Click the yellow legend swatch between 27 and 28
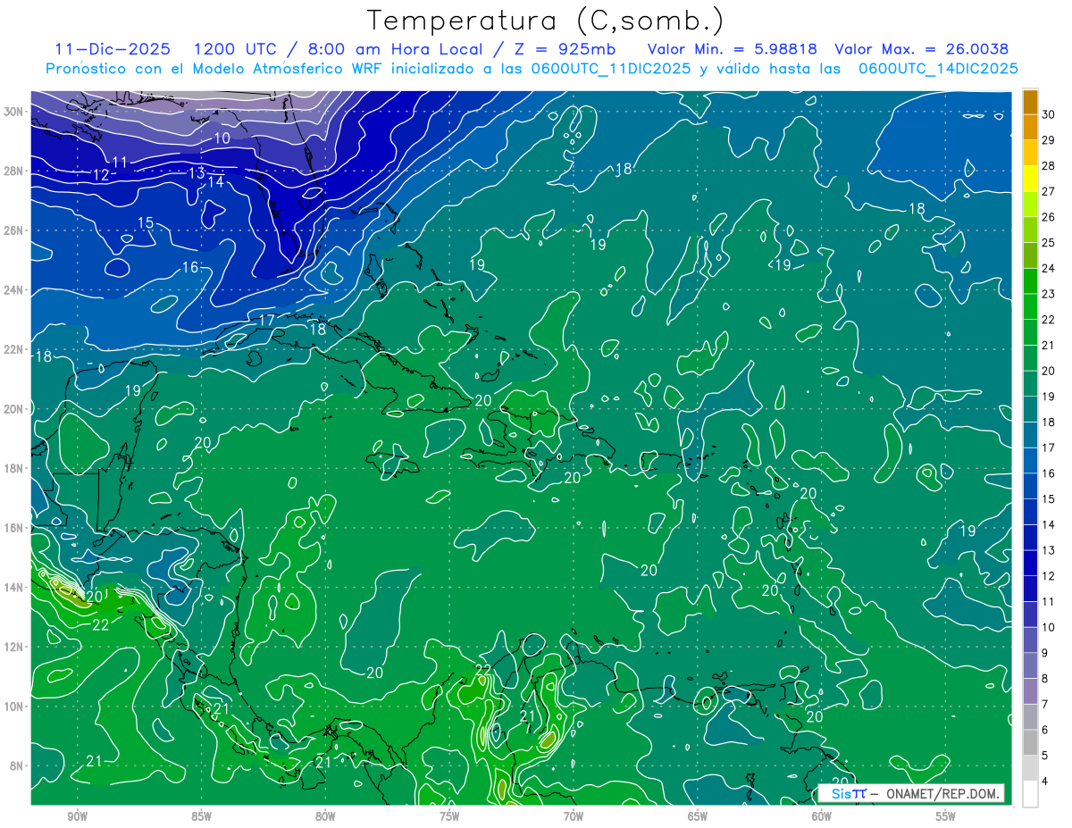 [1030, 179]
